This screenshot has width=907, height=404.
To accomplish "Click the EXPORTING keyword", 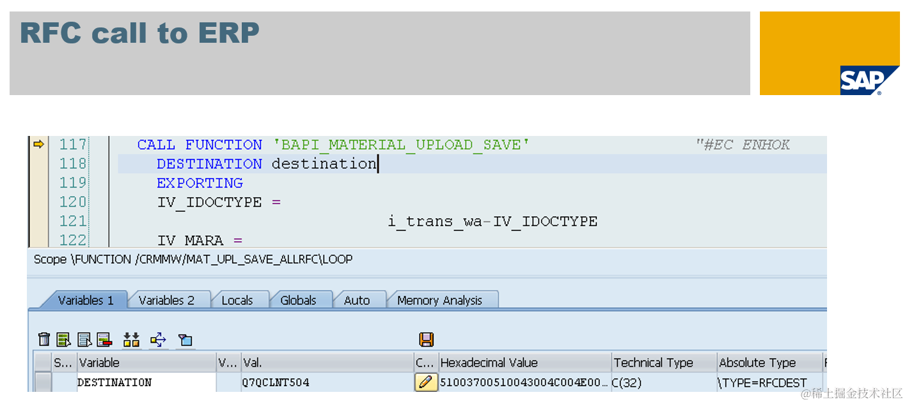I will coord(200,183).
